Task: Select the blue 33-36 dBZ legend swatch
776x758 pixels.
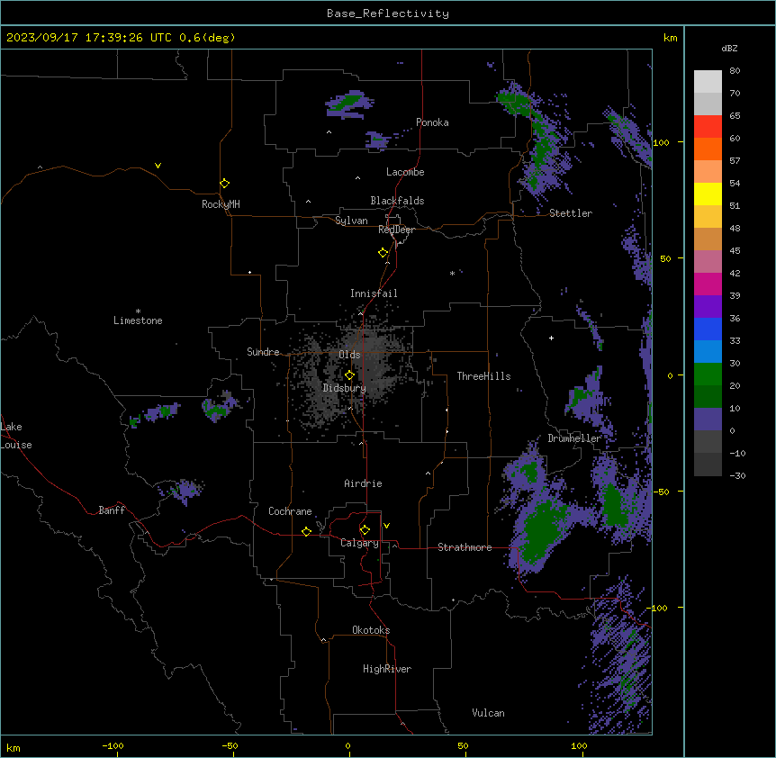Action: (708, 329)
